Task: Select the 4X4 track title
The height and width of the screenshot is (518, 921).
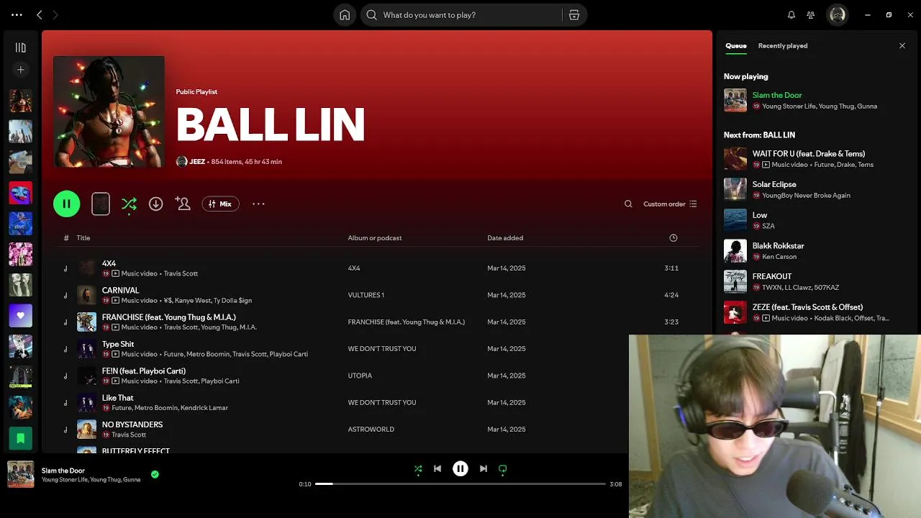Action: coord(109,264)
